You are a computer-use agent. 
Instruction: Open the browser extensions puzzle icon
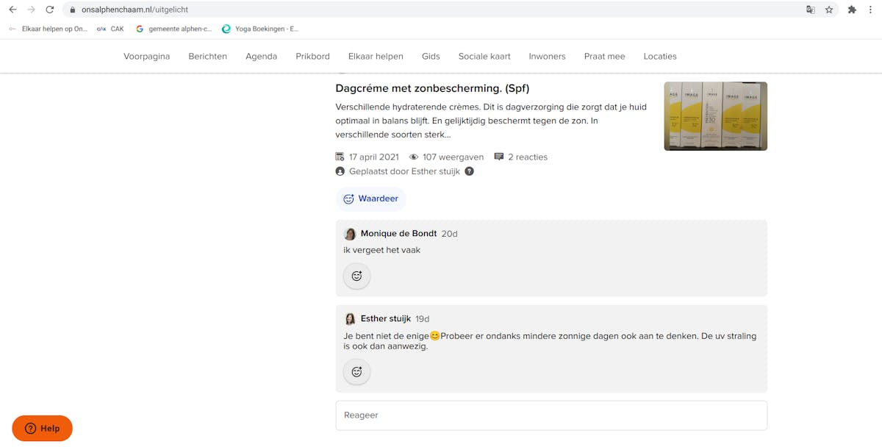point(852,10)
